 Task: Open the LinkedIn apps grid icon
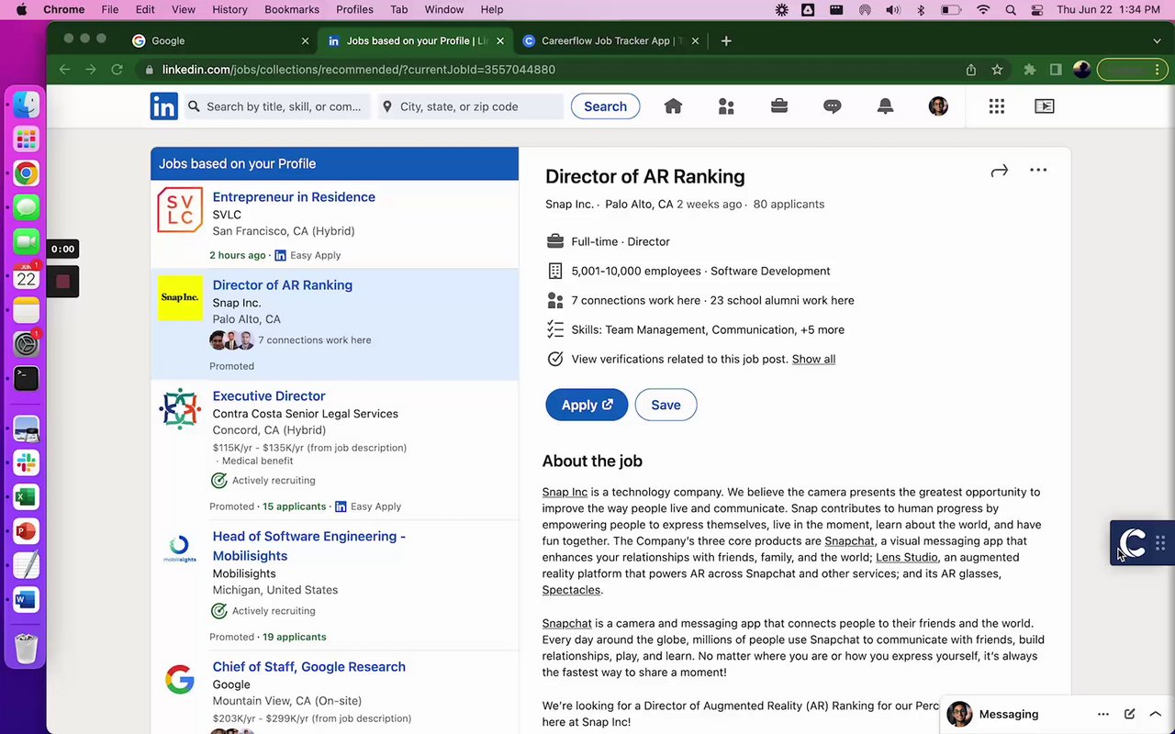pos(997,106)
